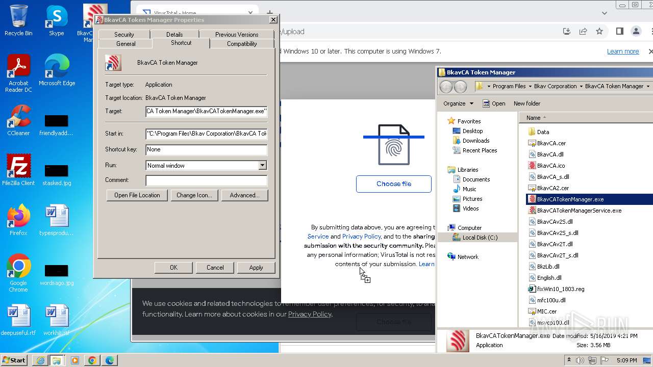
Task: Open the Privacy Policy link in cookie notice
Action: (x=310, y=314)
